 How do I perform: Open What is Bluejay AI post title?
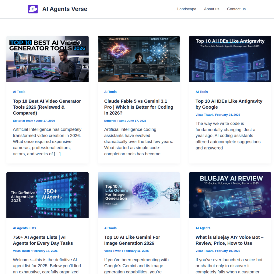(230, 240)
